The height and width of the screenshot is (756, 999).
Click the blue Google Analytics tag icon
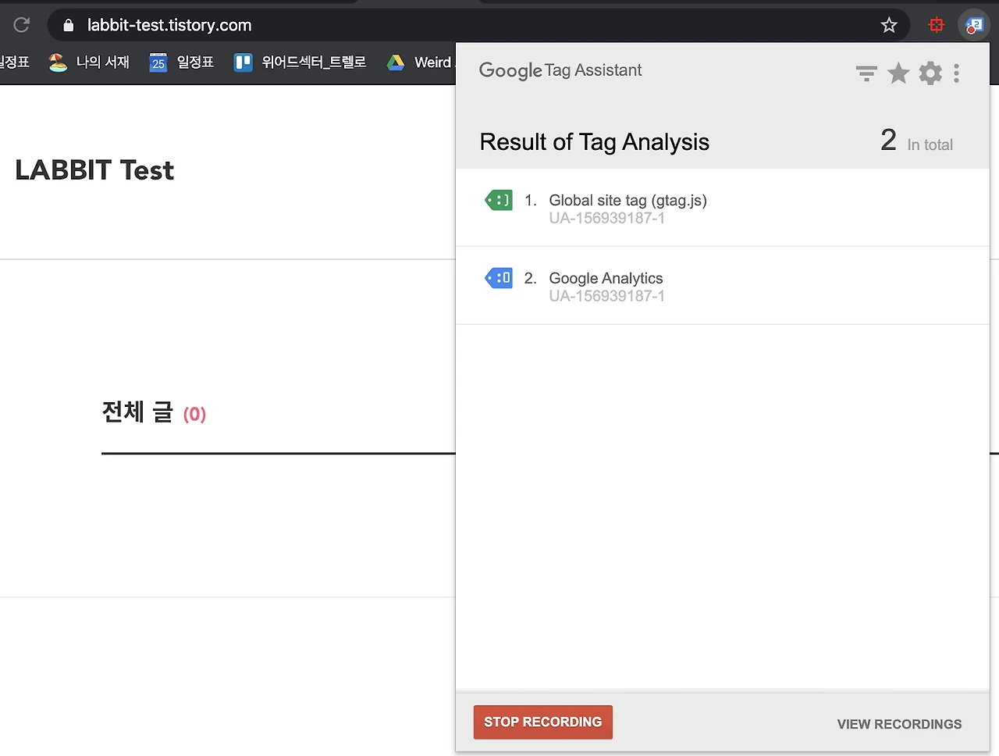coord(499,277)
